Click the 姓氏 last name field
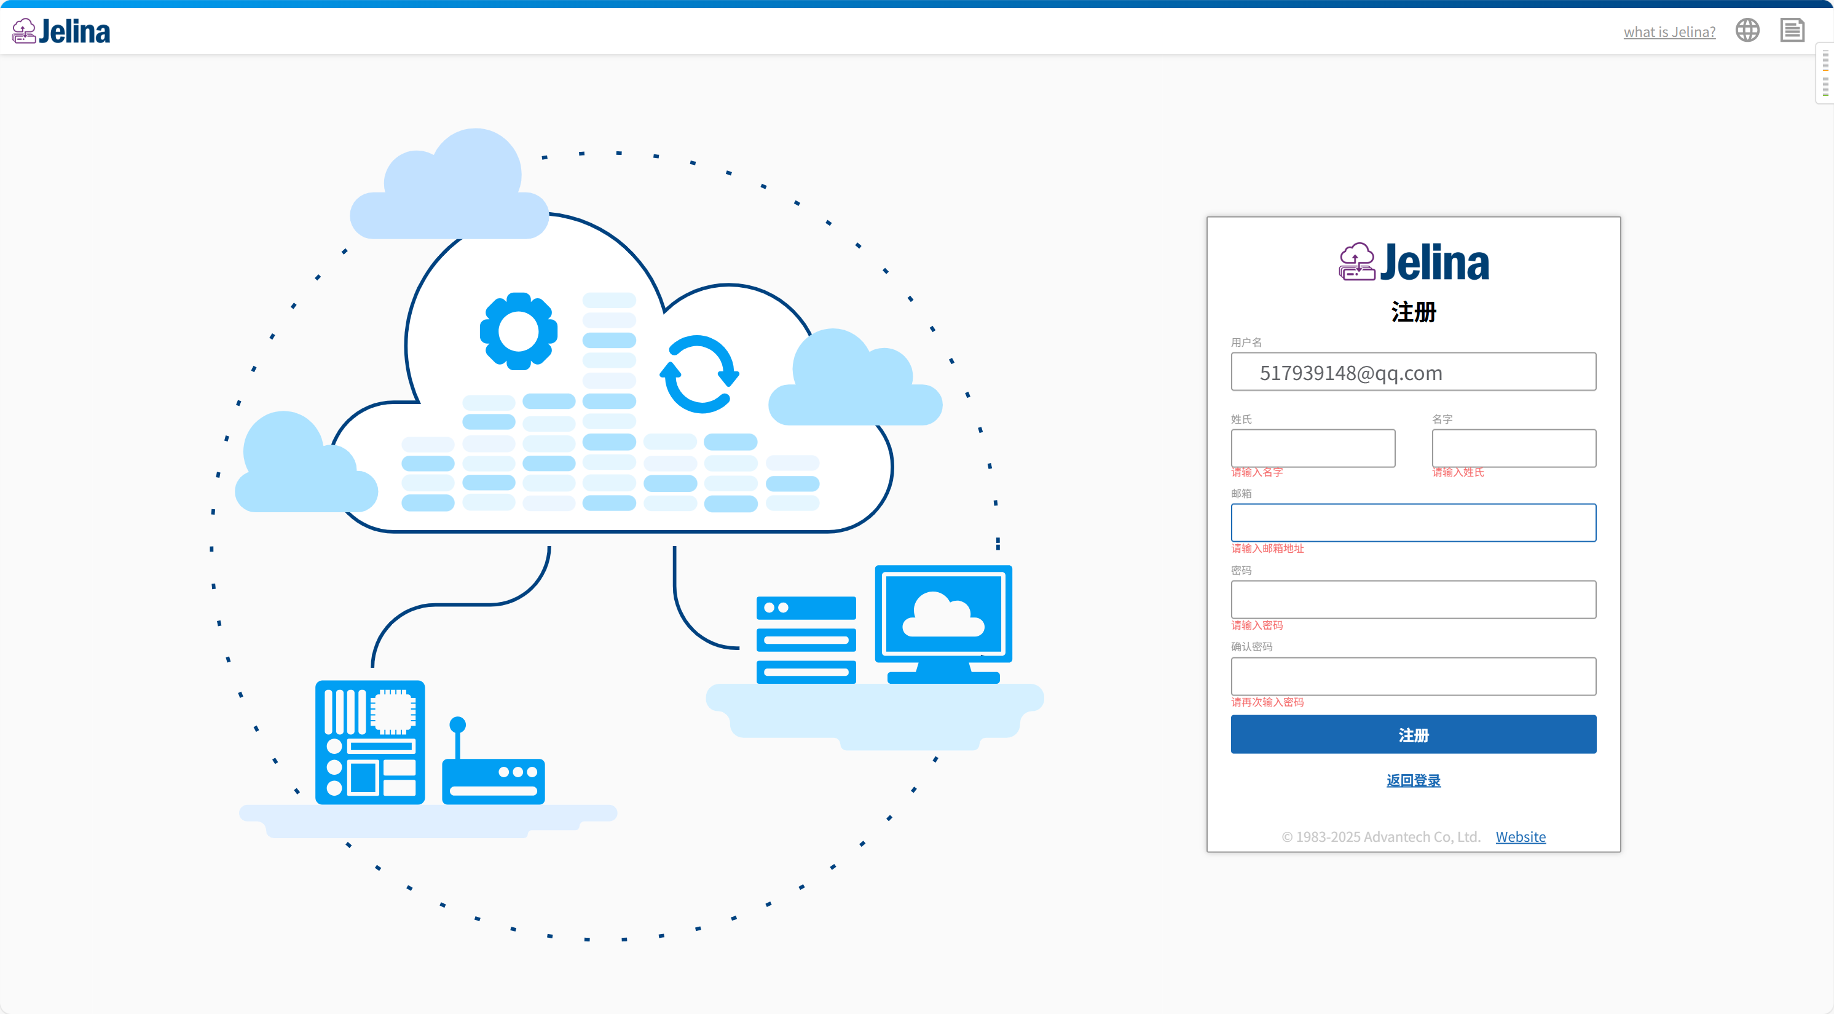1834x1014 pixels. coord(1312,448)
